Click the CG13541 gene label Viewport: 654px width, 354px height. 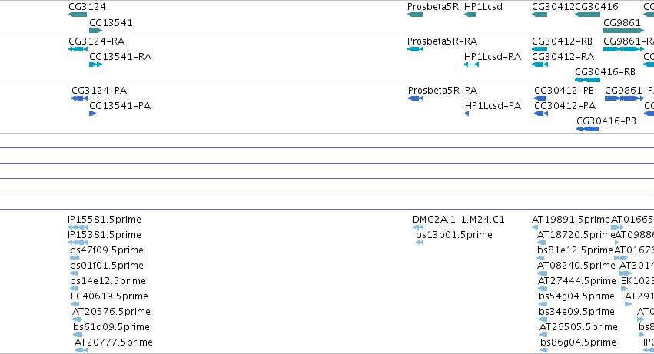(111, 23)
